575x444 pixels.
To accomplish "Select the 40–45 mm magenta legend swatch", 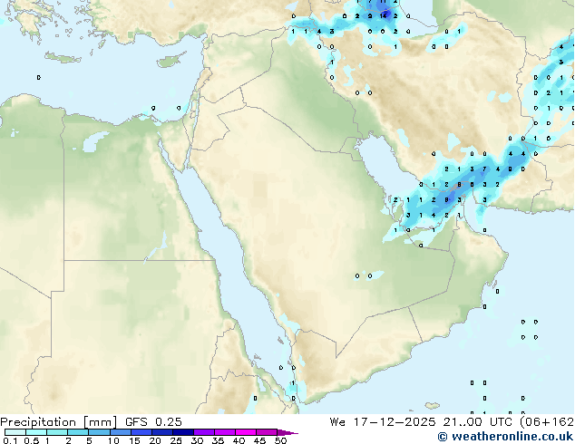I will click(x=246, y=432).
